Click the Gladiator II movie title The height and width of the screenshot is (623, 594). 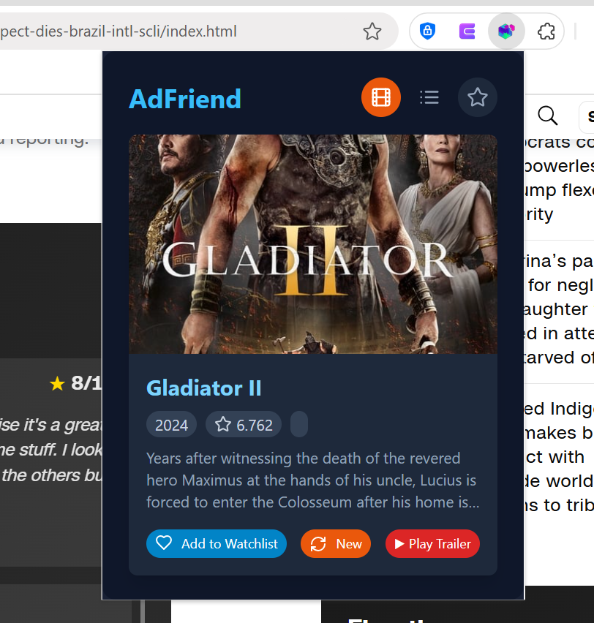tap(204, 388)
